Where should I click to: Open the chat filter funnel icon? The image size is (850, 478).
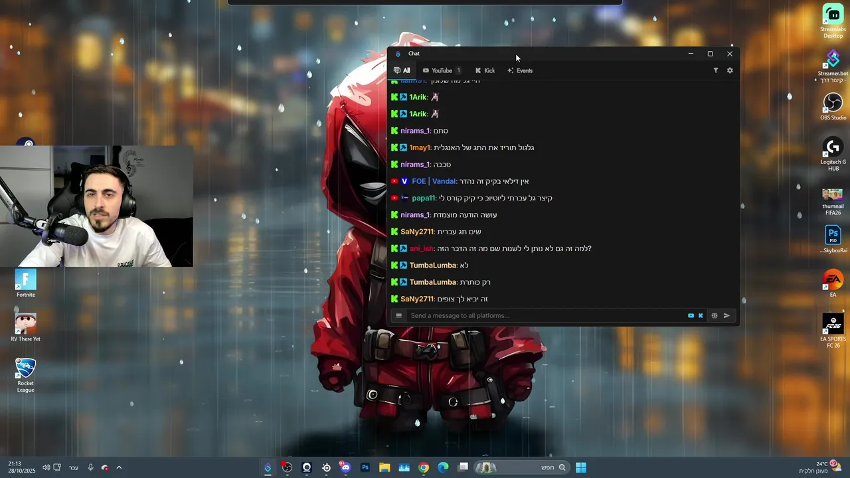716,70
